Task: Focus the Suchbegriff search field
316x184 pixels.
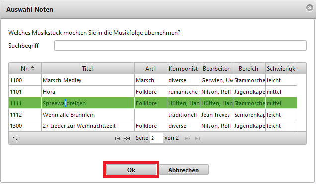Action: click(180, 46)
